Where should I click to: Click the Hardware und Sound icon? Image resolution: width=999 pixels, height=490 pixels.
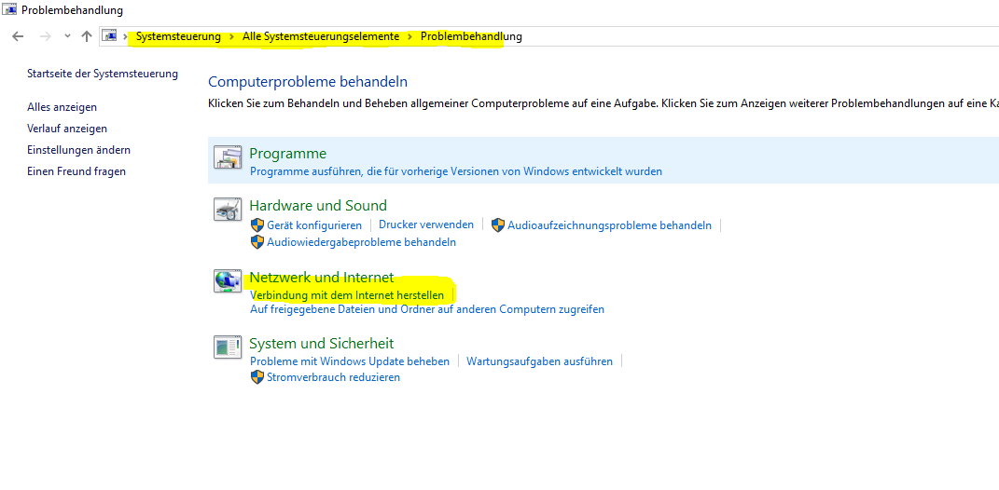[x=228, y=209]
